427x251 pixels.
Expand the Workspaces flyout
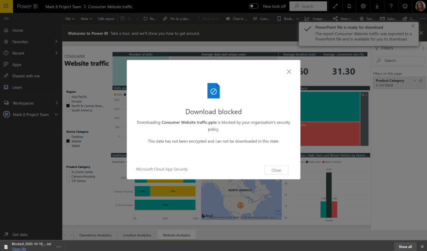pos(56,103)
